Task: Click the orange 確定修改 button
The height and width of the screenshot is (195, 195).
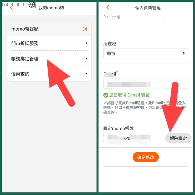Action: coord(146,157)
